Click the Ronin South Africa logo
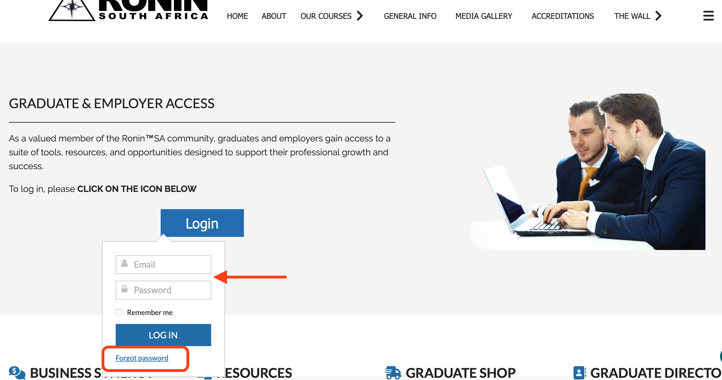Viewport: 722px width, 380px height. (x=128, y=10)
